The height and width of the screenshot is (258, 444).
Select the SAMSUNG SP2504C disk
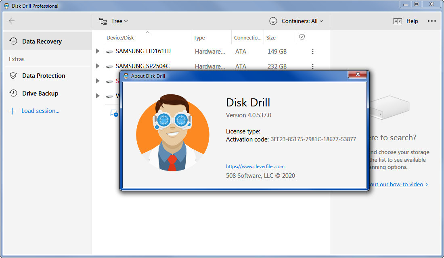(142, 66)
